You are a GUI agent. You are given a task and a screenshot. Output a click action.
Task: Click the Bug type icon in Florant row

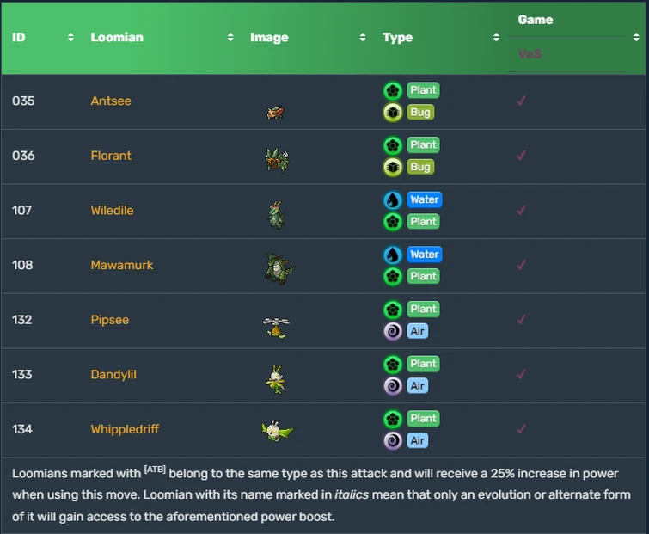[x=393, y=167]
